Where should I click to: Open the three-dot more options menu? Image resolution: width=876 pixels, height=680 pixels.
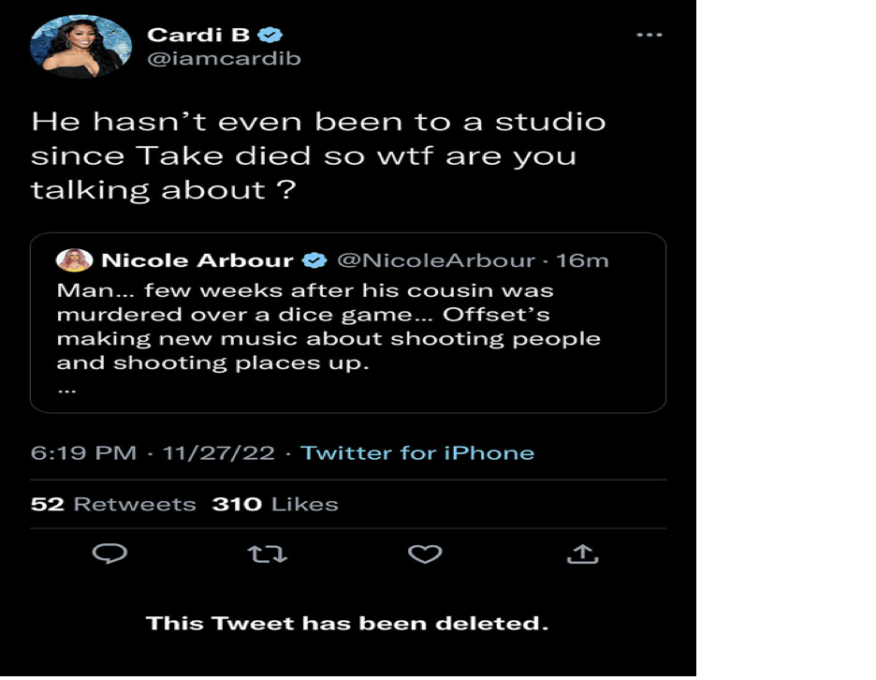649,35
